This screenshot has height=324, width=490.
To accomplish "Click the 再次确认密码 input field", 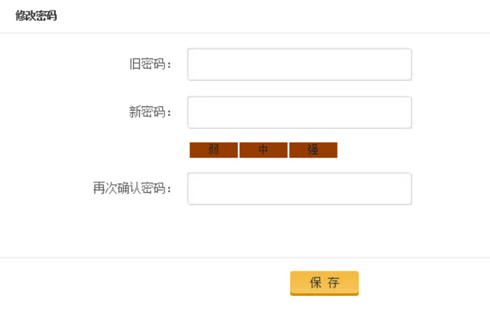I will point(300,189).
